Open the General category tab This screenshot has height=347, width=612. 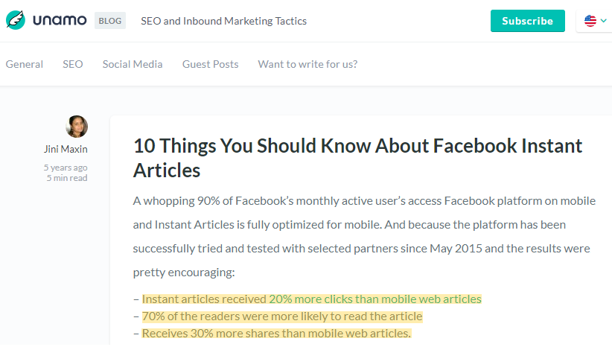coord(25,64)
